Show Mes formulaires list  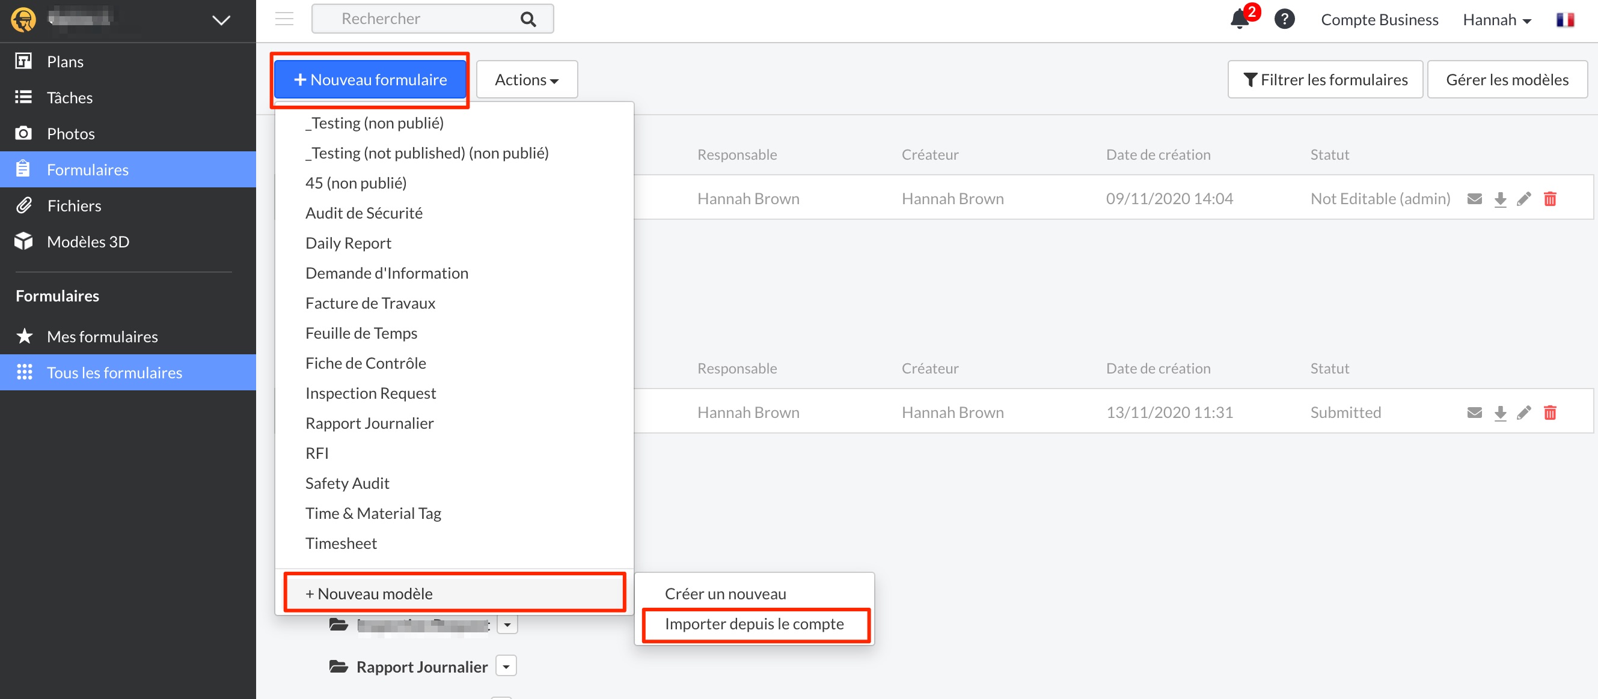click(x=128, y=336)
